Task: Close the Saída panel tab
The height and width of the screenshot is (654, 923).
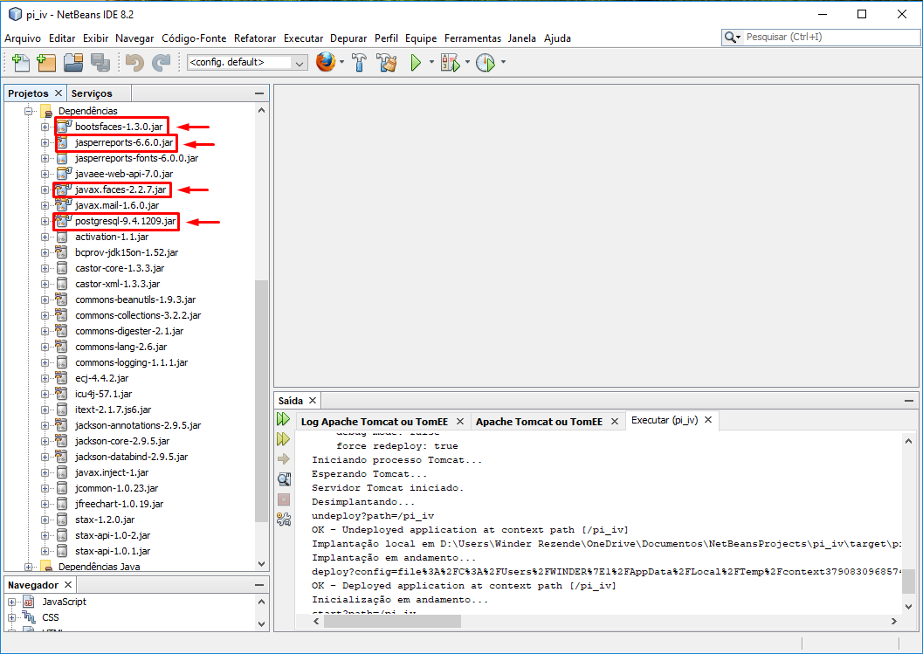Action: (x=313, y=400)
